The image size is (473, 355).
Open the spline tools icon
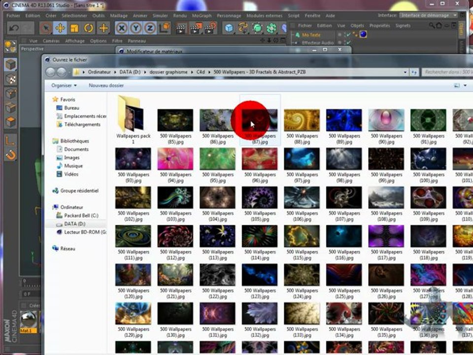(x=243, y=28)
